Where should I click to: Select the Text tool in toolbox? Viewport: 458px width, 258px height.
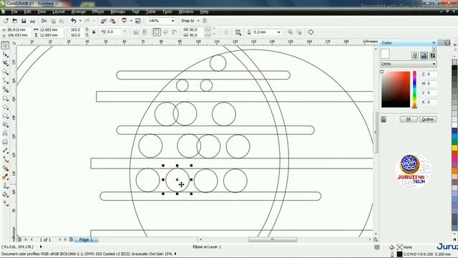click(5, 133)
